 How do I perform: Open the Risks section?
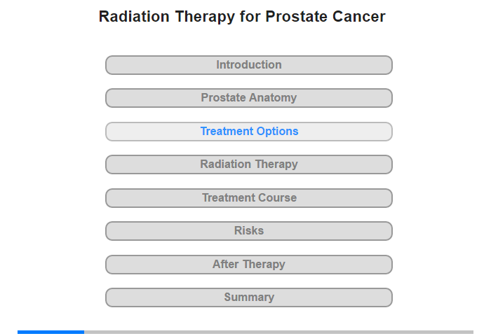click(x=249, y=231)
